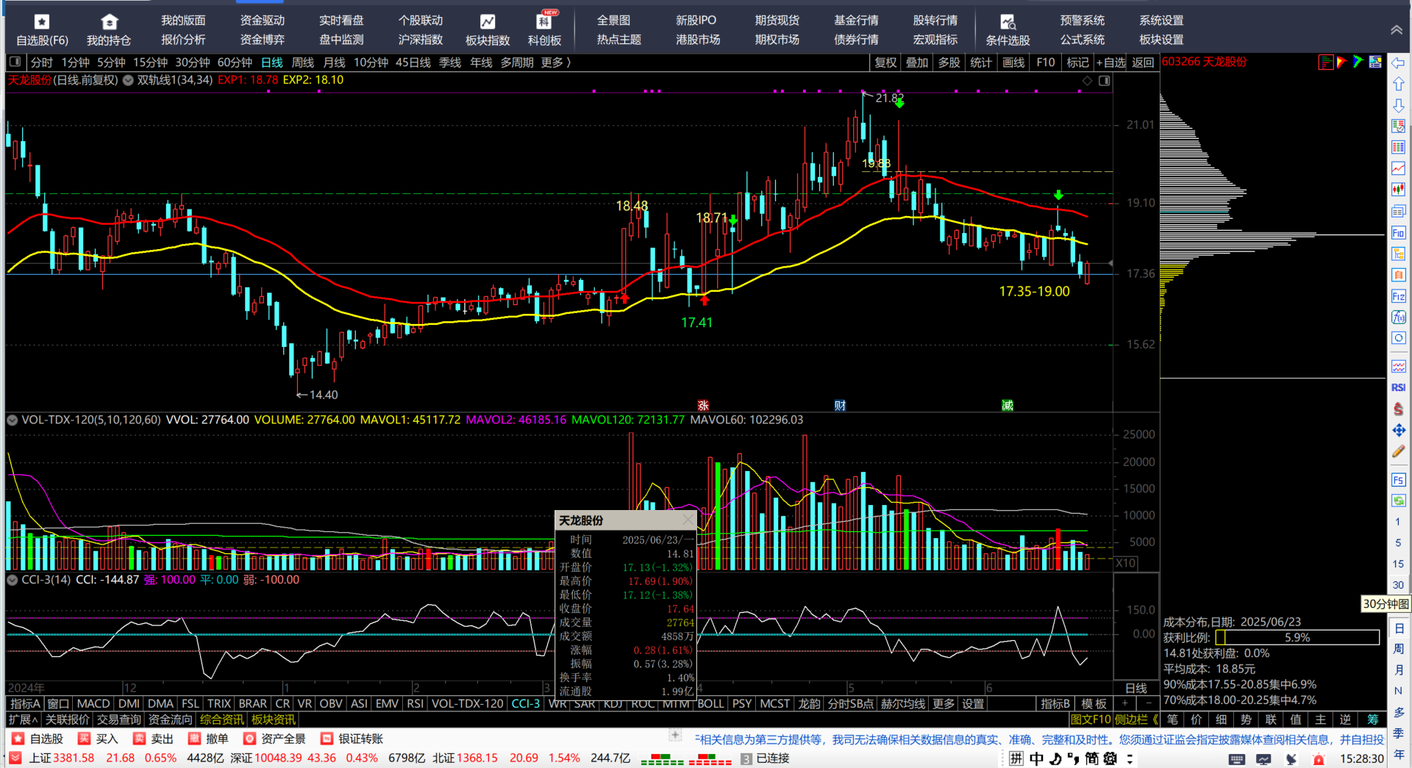Open the red trend line chart icon

(x=1398, y=168)
